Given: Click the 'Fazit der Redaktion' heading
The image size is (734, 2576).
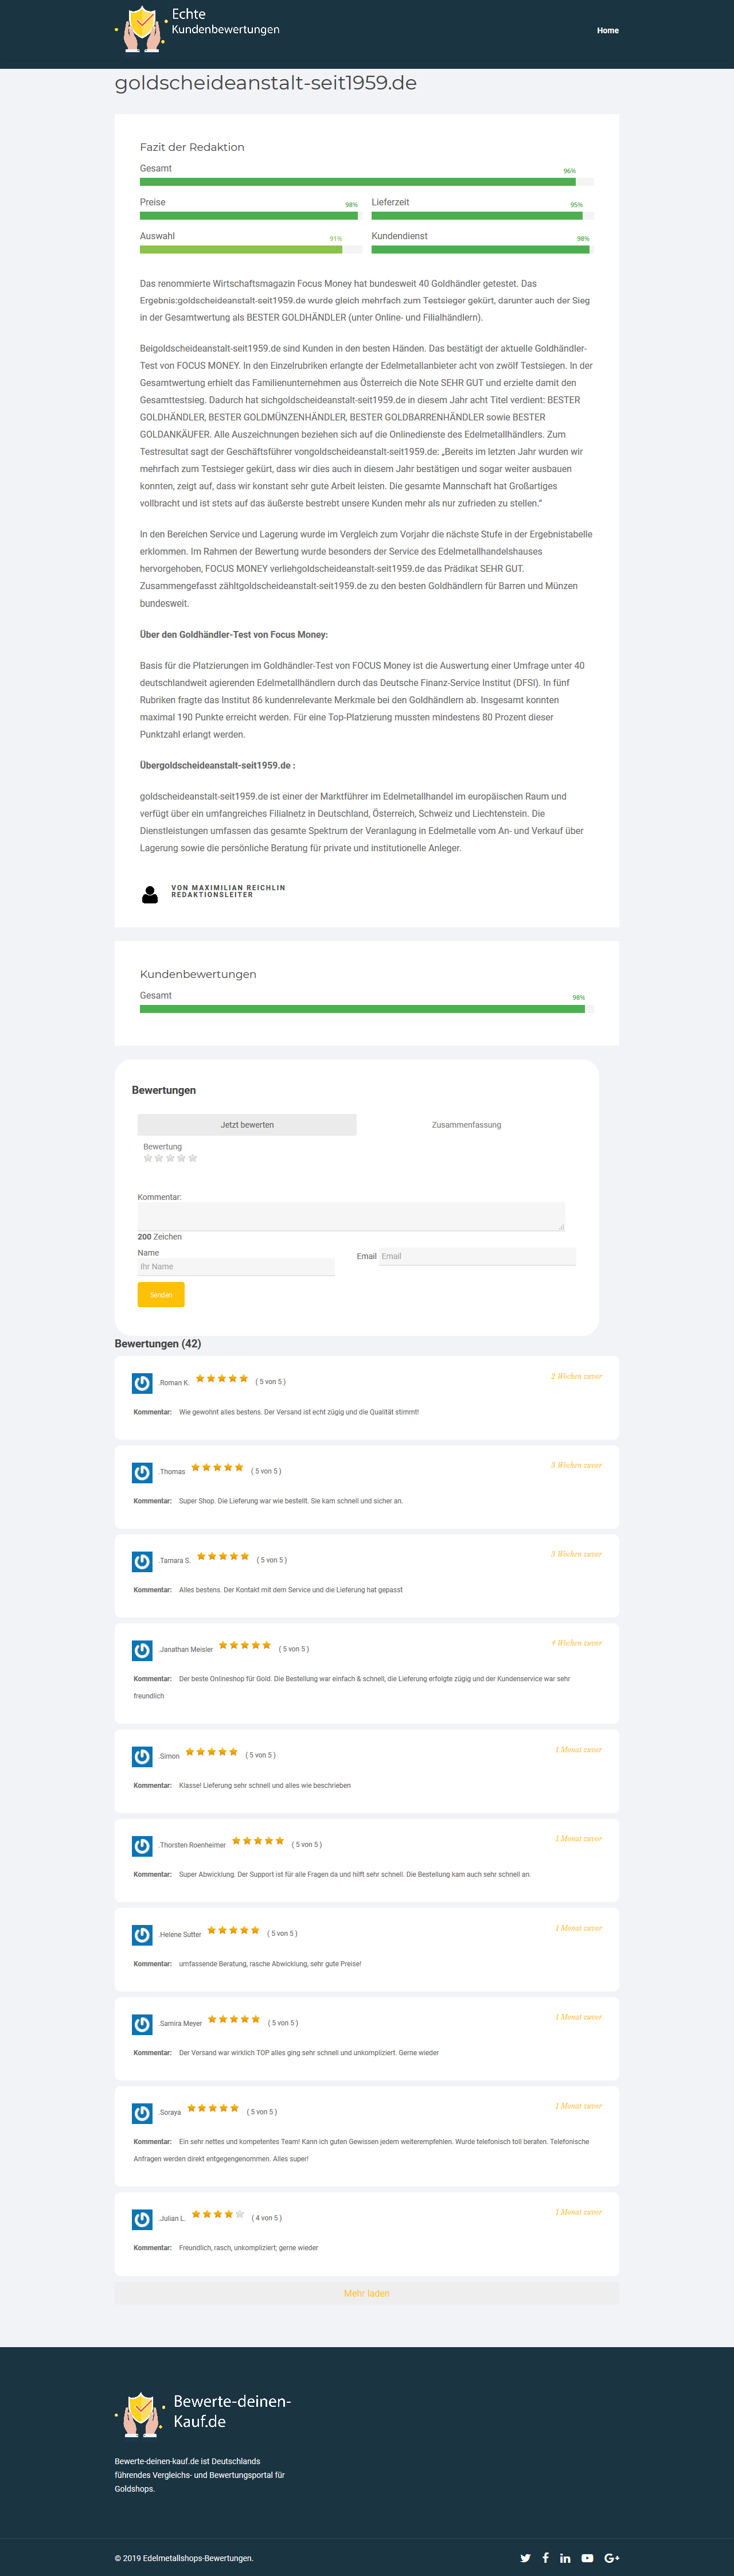Looking at the screenshot, I should click(x=192, y=147).
